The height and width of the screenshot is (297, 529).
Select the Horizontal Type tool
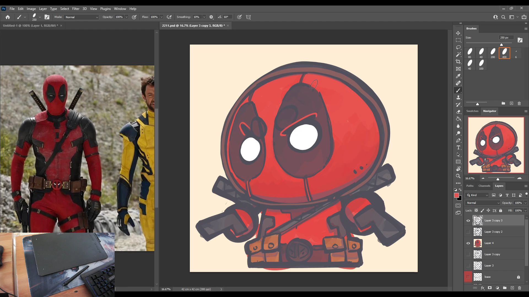pos(458,147)
